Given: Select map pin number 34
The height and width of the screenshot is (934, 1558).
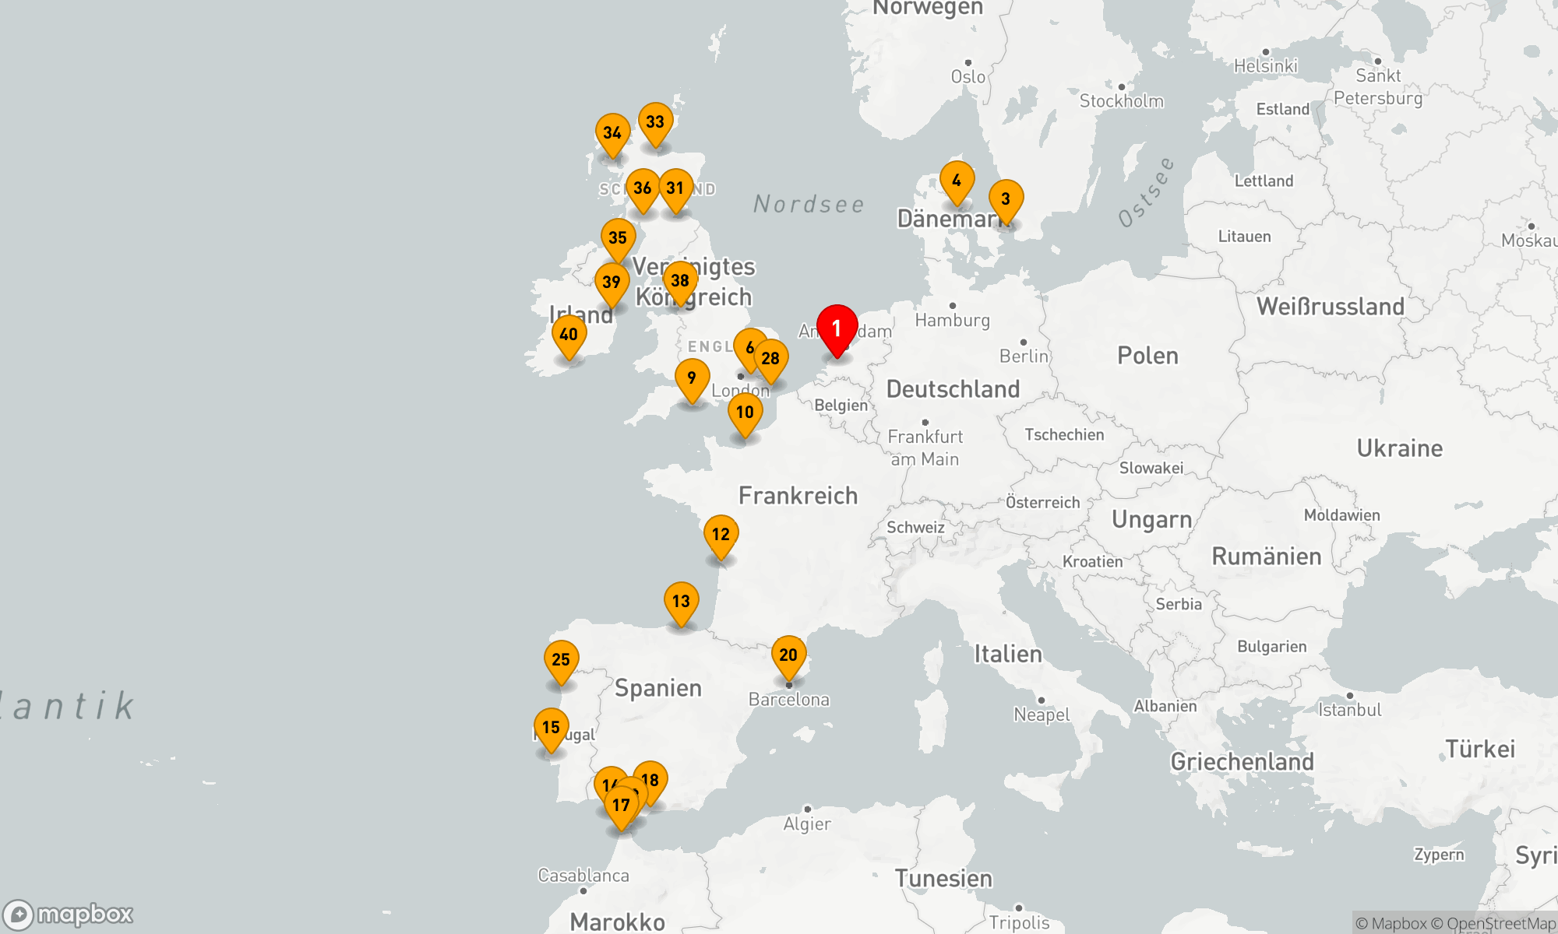Looking at the screenshot, I should (x=612, y=133).
